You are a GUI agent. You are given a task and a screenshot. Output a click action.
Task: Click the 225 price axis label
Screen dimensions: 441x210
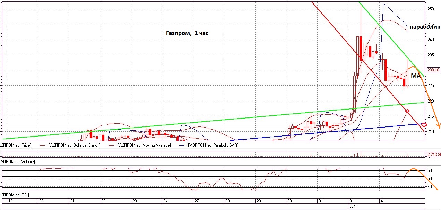pyautogui.click(x=431, y=86)
